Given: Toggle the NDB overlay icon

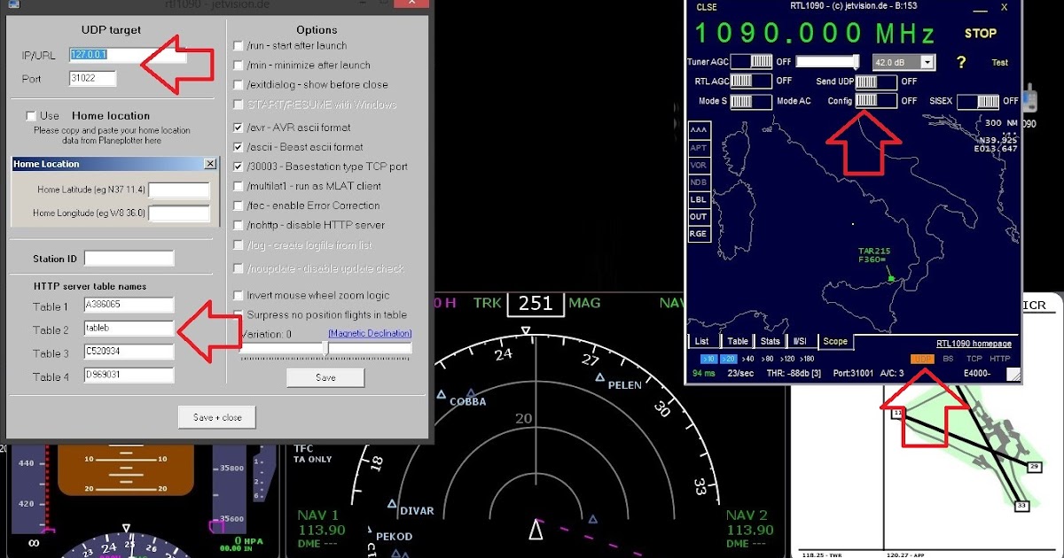Looking at the screenshot, I should point(698,181).
